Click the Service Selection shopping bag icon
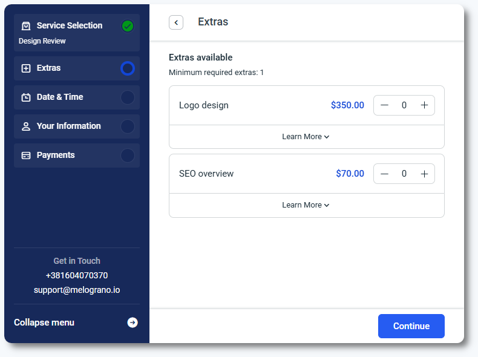Screen dimensions: 478x357 point(26,26)
